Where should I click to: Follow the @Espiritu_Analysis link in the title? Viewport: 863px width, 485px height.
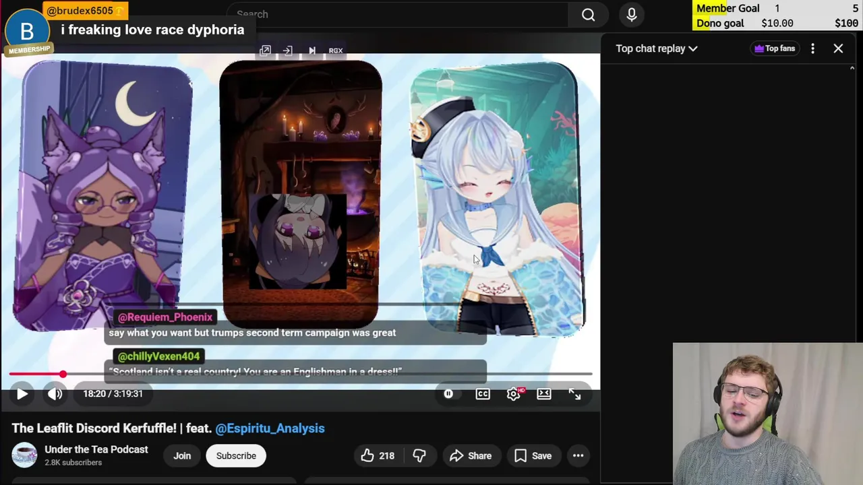pos(270,428)
